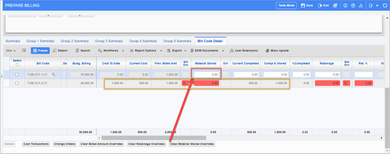
Task: Click the ECM Documents icon
Action: [x=192, y=50]
